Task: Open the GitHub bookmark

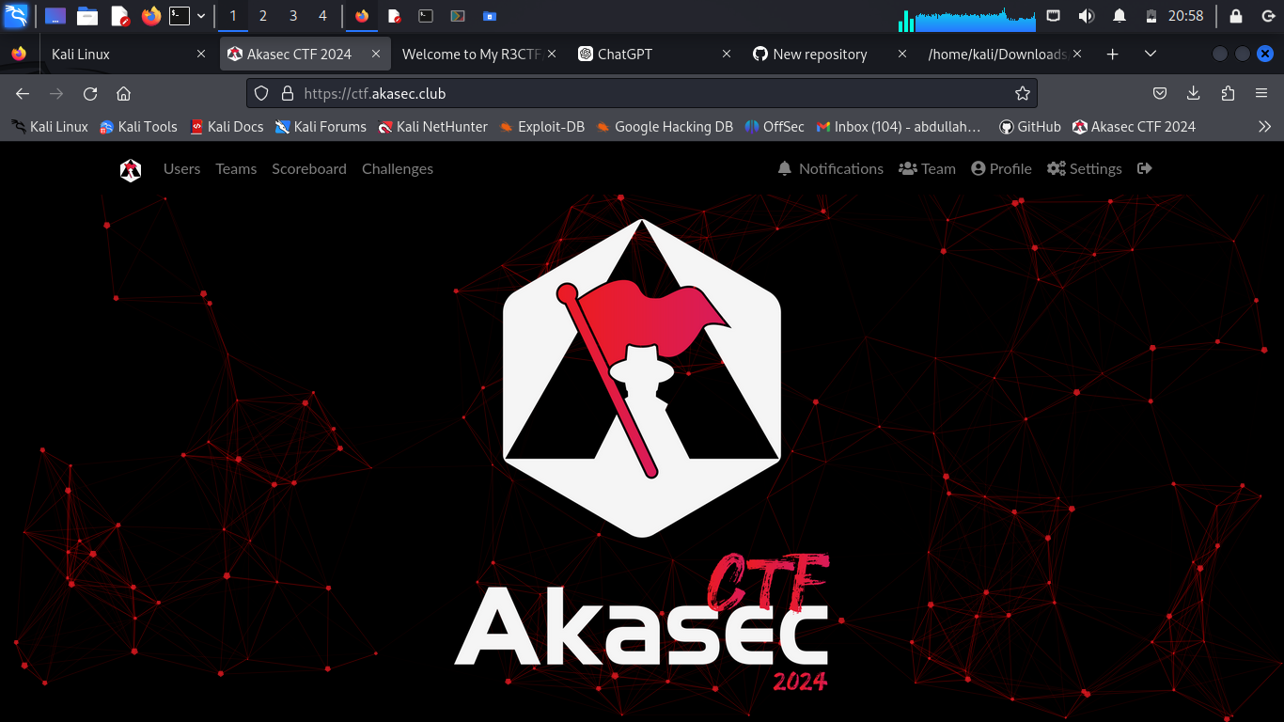Action: 1029,127
